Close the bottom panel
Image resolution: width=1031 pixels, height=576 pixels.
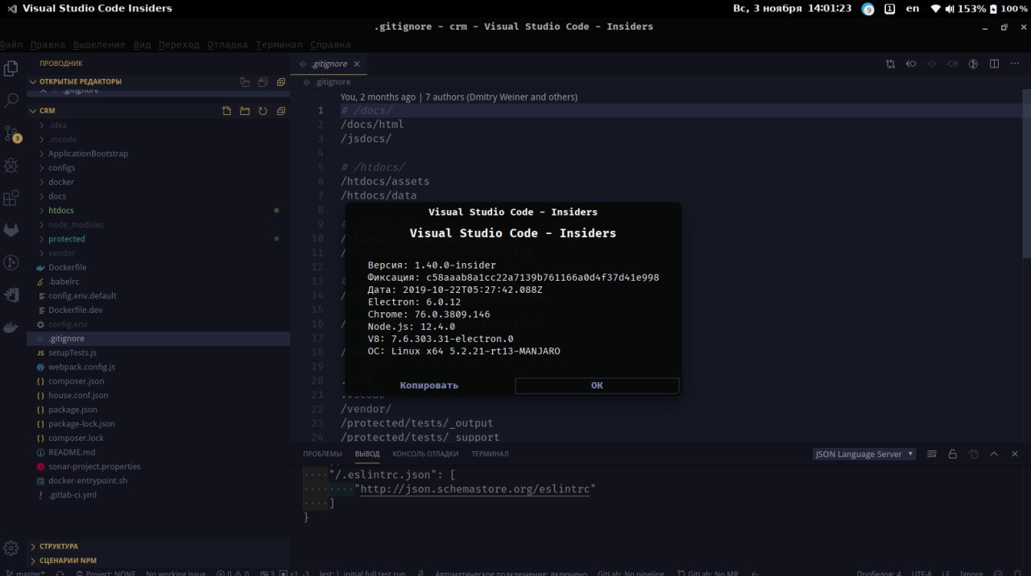pos(1015,454)
